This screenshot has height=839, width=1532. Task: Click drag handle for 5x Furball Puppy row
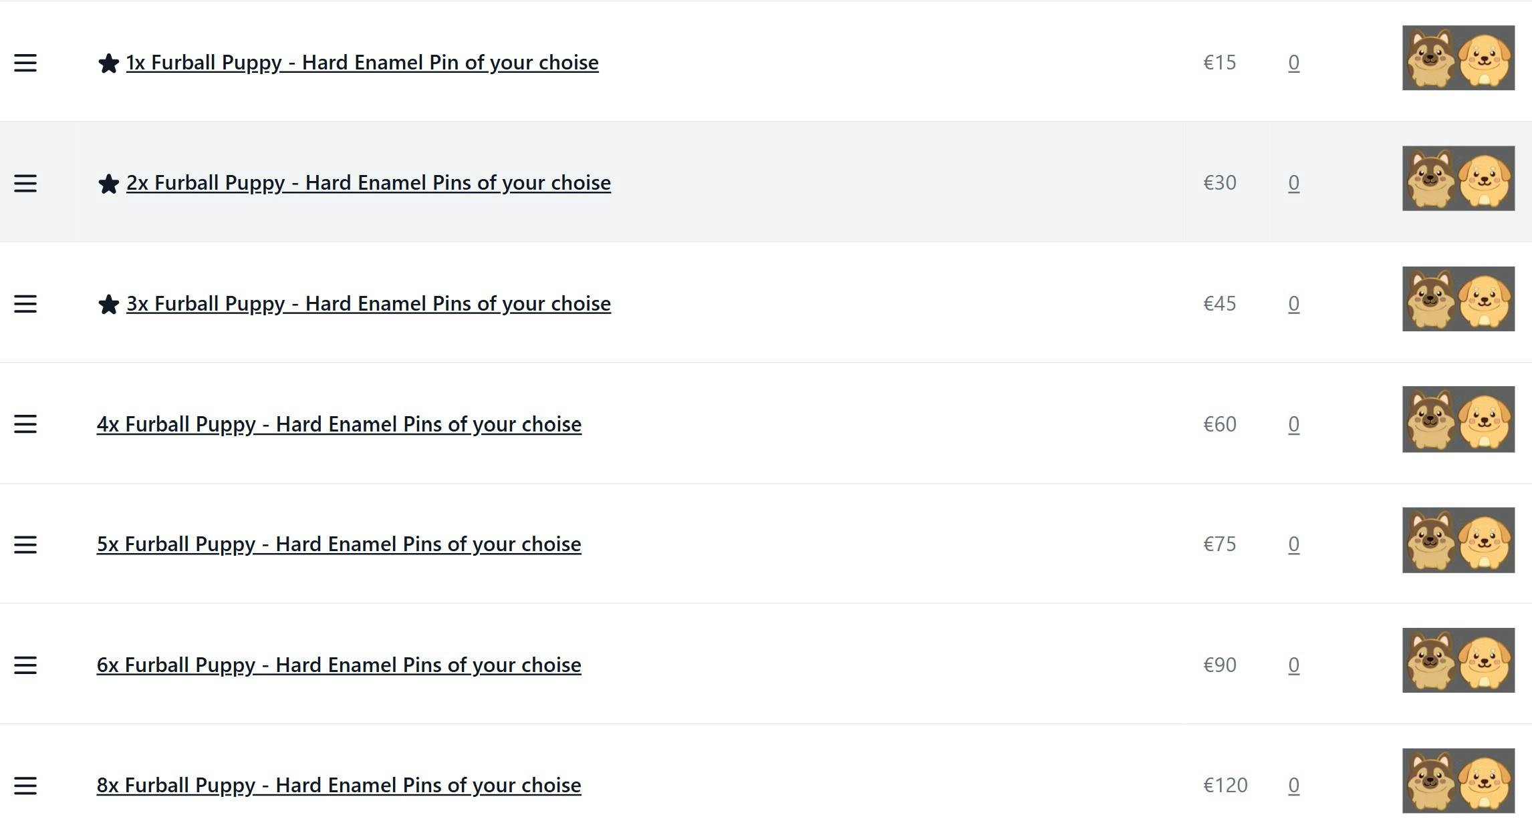25,544
